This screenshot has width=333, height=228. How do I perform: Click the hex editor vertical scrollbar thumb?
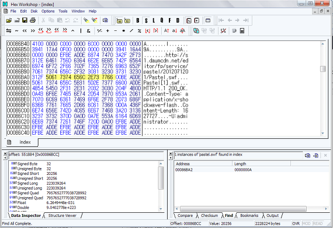coord(323,69)
